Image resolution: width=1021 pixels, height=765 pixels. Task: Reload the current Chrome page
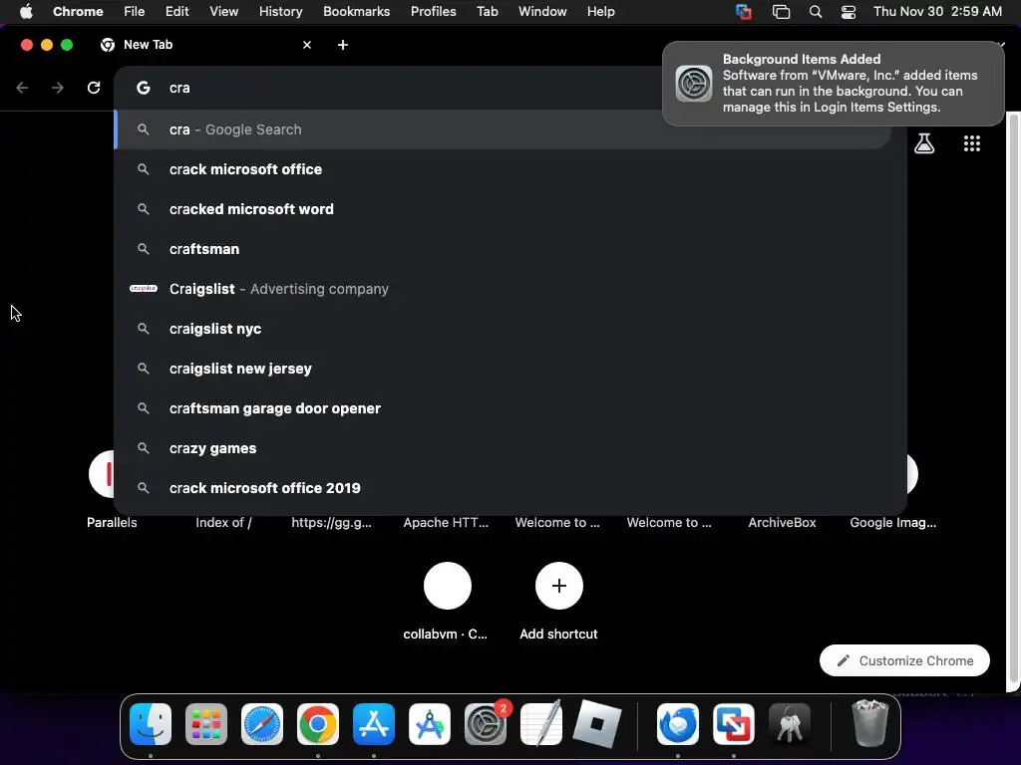[x=94, y=88]
